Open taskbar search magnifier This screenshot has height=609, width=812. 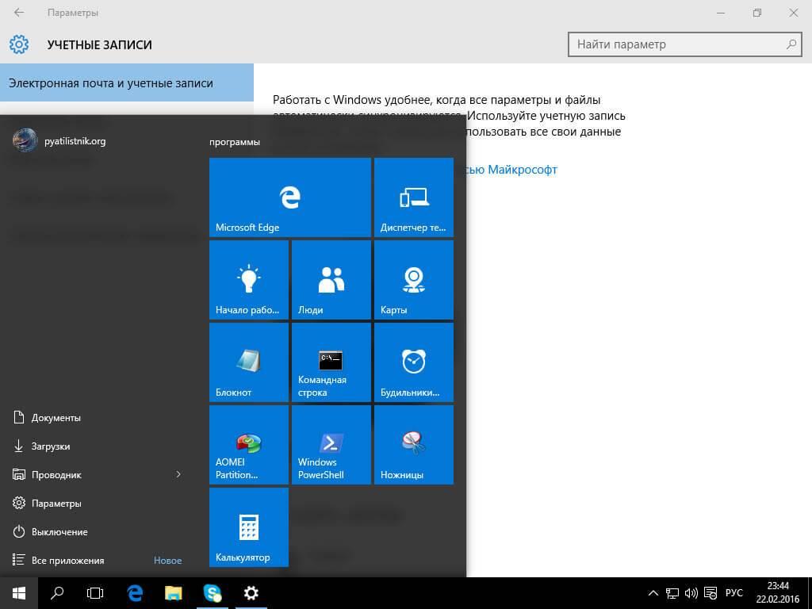coord(57,593)
